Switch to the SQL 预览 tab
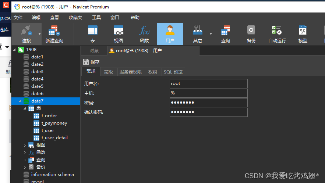 [173, 72]
